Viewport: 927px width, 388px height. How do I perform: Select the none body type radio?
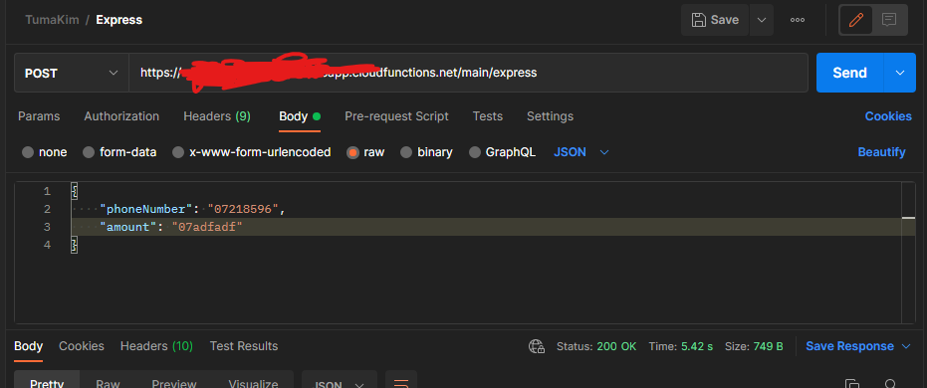click(28, 152)
